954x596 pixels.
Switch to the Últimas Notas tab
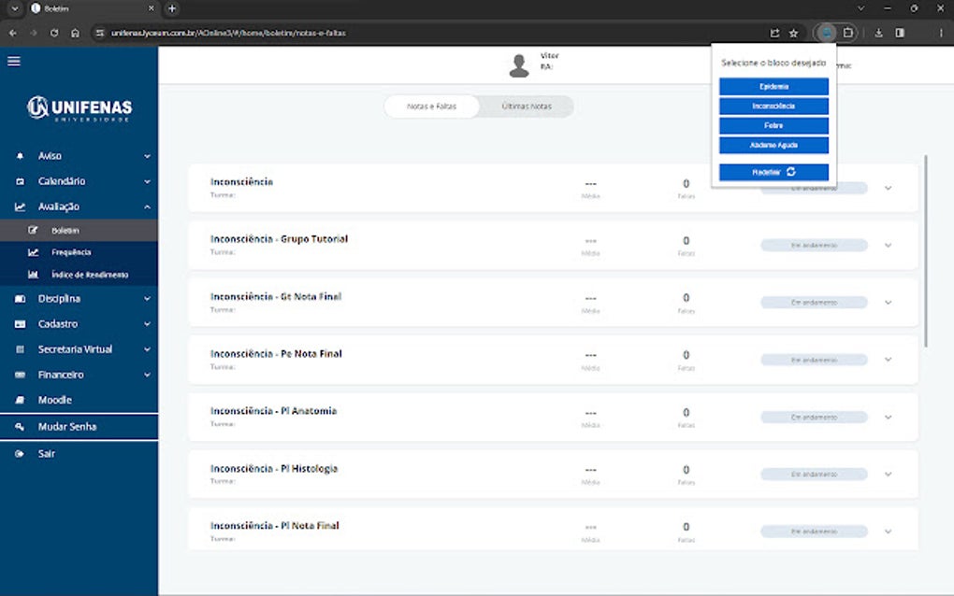527,106
